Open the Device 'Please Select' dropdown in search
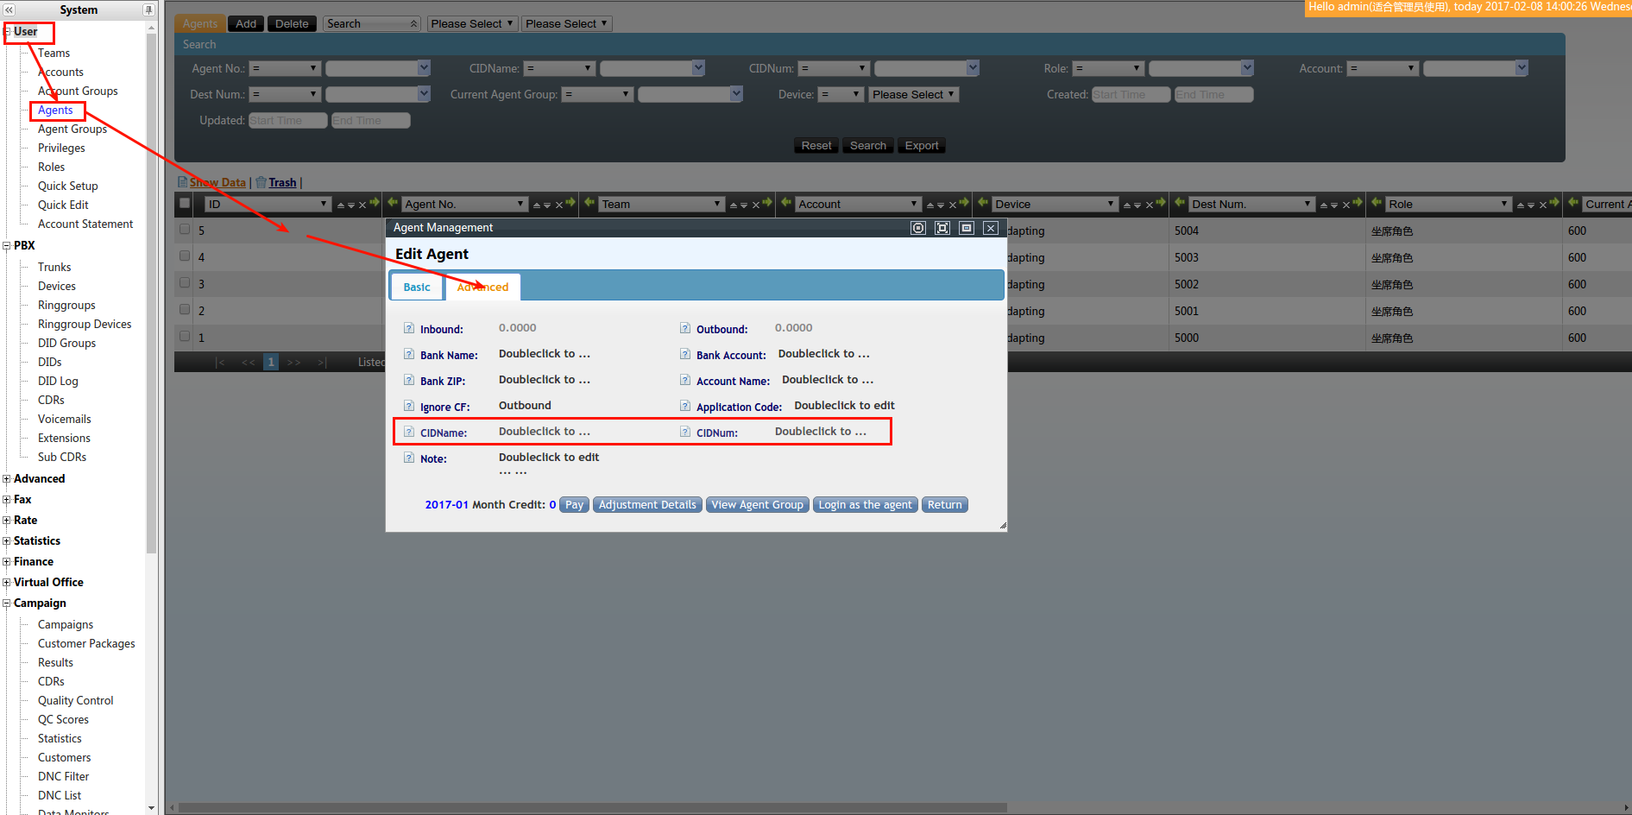Screen dimensions: 1632x815 (x=913, y=95)
